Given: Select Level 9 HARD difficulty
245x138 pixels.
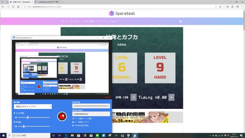Looking at the screenshot, I should click(x=160, y=68).
